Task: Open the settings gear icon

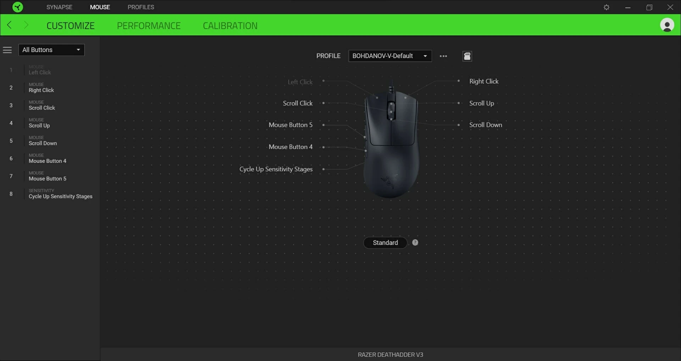Action: pos(607,7)
